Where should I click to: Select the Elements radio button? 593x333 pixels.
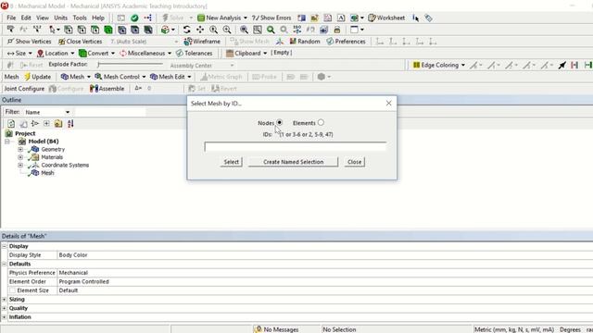click(x=321, y=122)
